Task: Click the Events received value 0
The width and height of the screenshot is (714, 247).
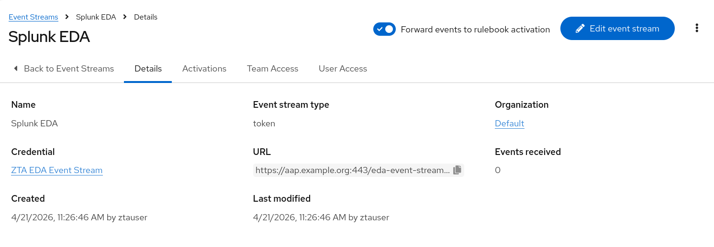Action: tap(498, 170)
